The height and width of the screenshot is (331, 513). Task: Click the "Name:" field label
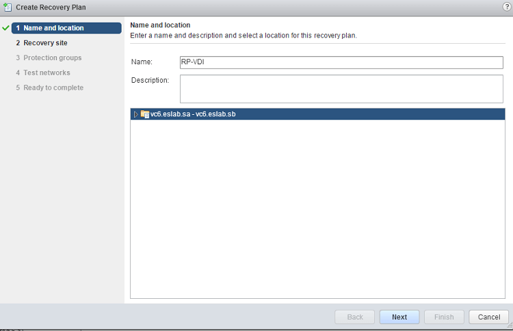tap(141, 62)
